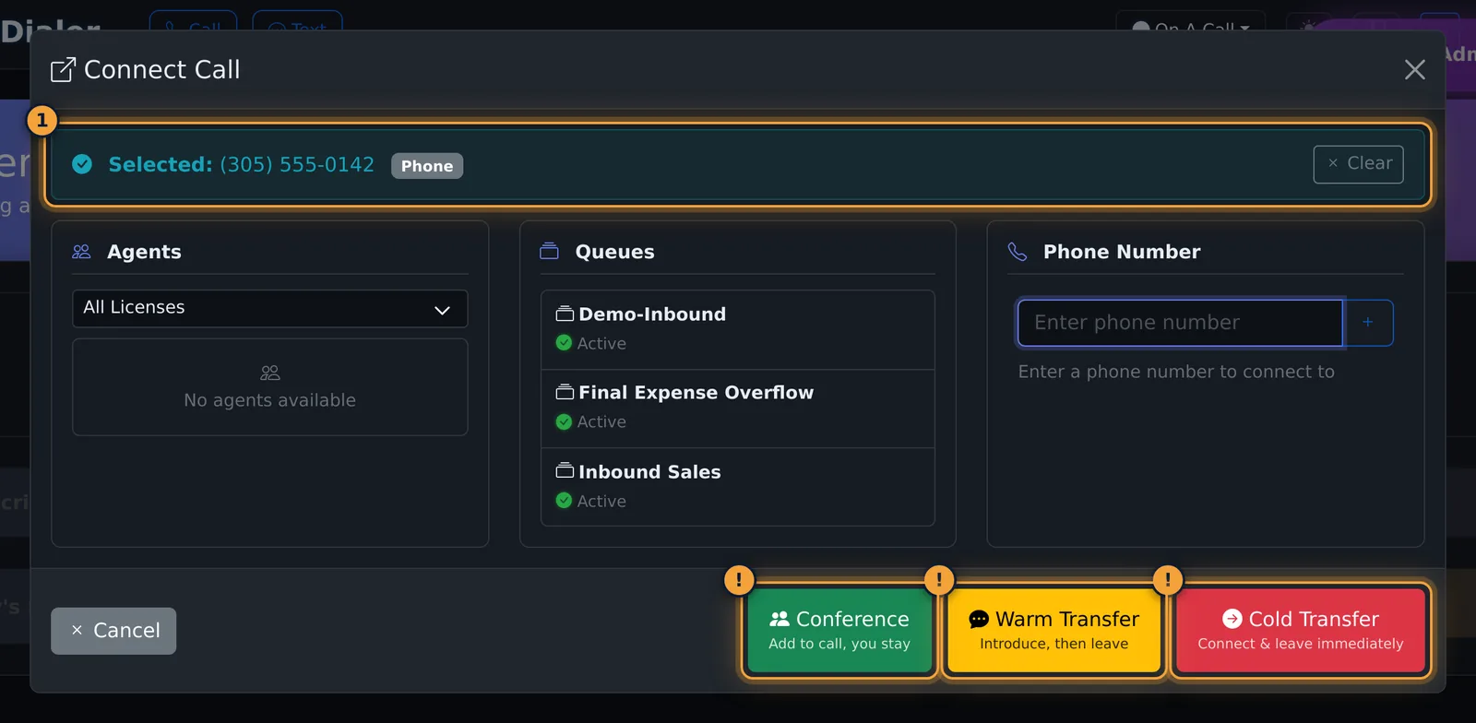This screenshot has width=1476, height=723.
Task: Clear the selected phone number
Action: (x=1358, y=164)
